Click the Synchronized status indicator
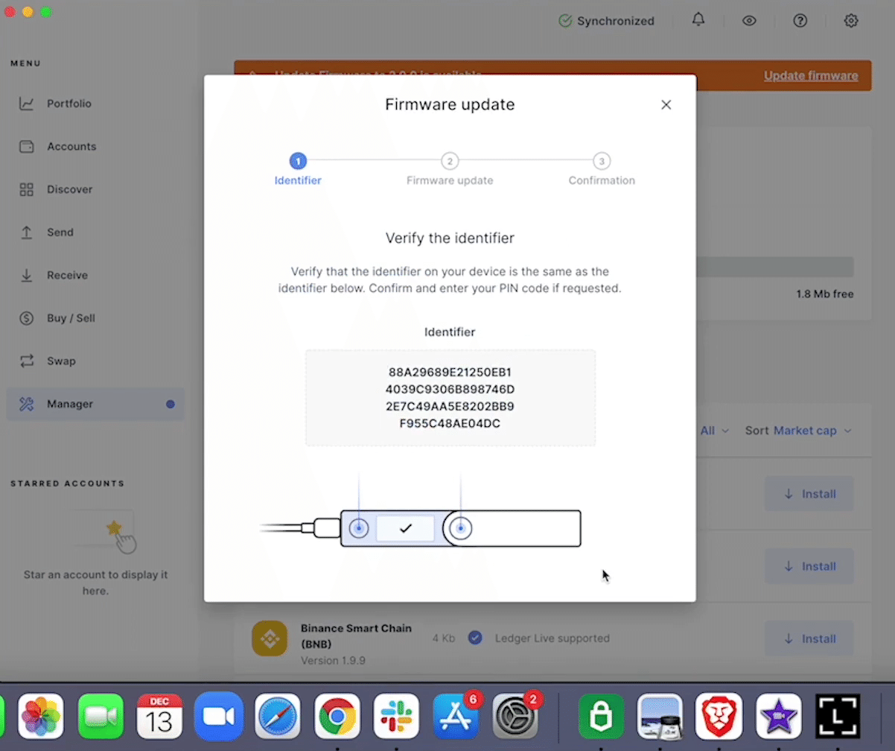Viewport: 895px width, 751px height. pyautogui.click(x=607, y=21)
